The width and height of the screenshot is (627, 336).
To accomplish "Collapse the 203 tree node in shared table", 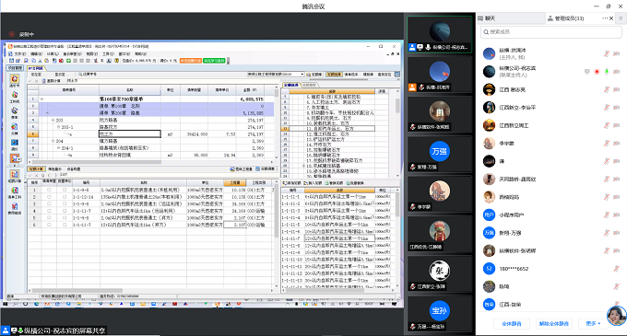I will point(53,120).
